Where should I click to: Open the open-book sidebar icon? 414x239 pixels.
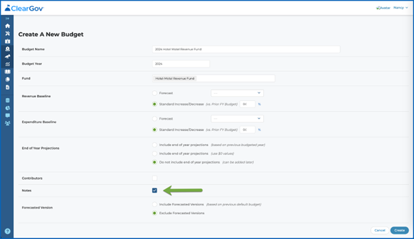point(7,72)
